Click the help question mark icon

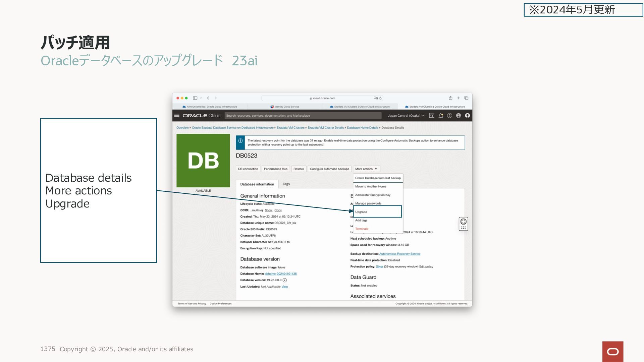pos(449,116)
